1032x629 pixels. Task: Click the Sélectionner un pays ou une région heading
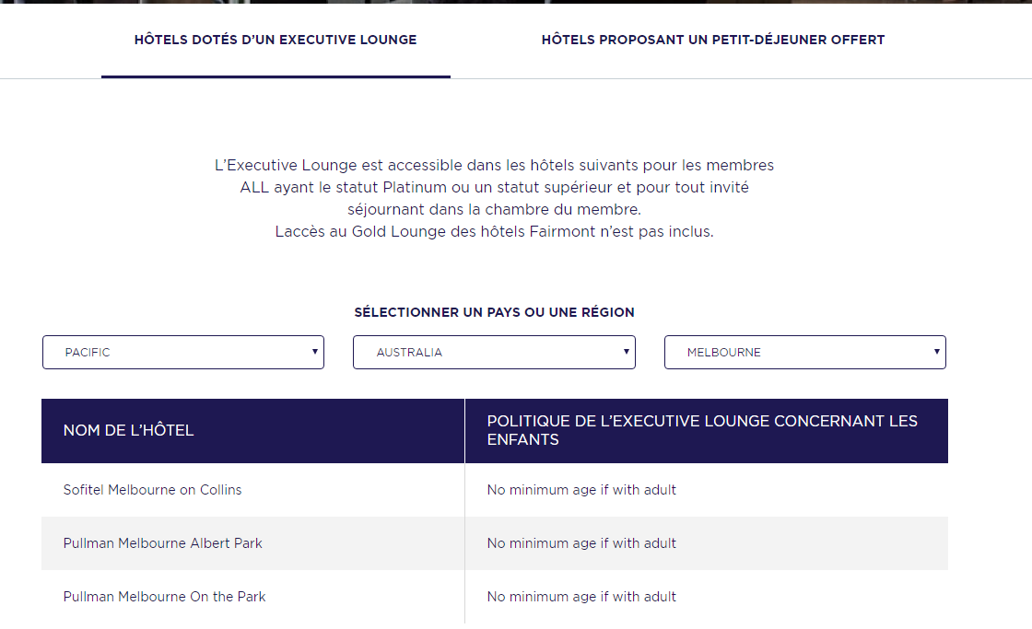coord(494,312)
